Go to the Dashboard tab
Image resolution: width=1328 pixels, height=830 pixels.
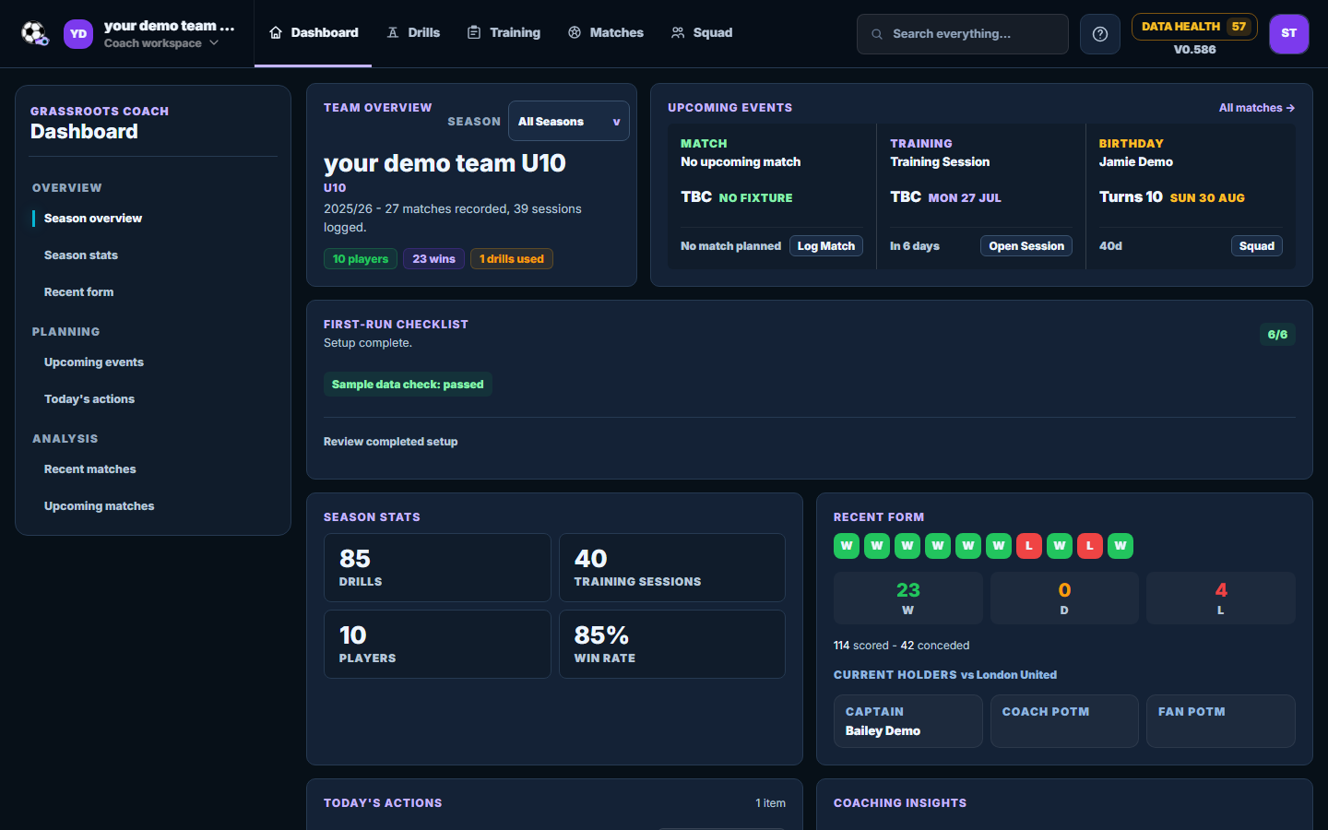click(314, 33)
